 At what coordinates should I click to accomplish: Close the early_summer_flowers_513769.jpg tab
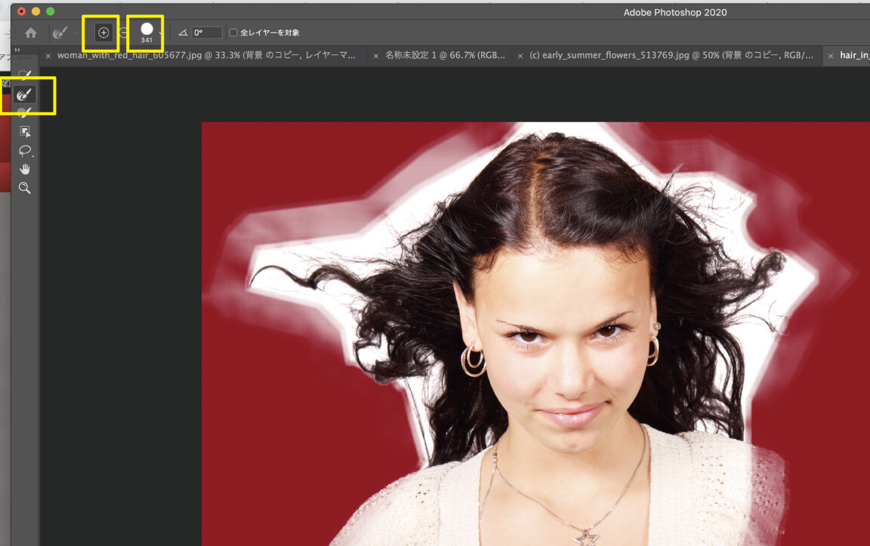pos(520,56)
